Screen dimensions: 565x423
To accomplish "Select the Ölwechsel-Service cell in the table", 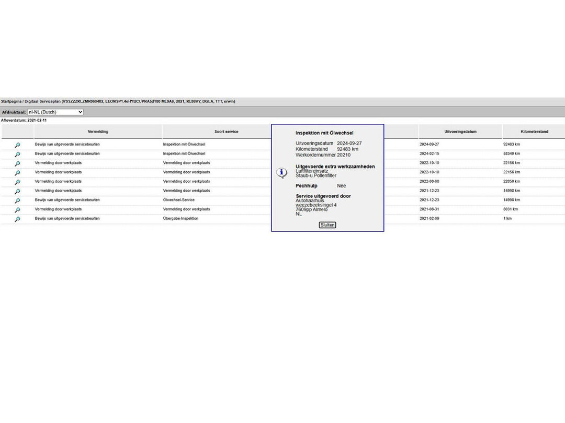I will click(x=179, y=200).
